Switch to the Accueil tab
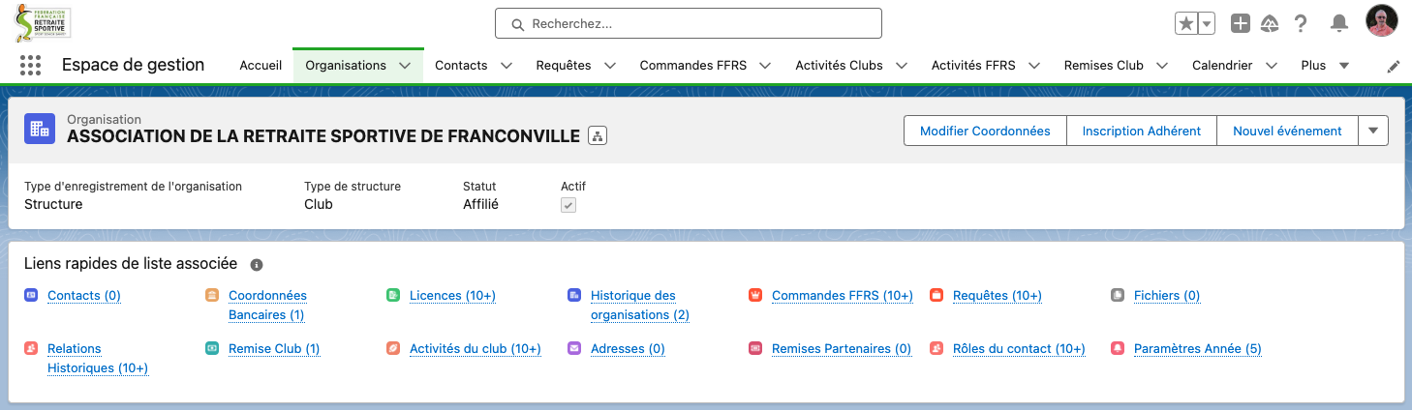 tap(261, 66)
